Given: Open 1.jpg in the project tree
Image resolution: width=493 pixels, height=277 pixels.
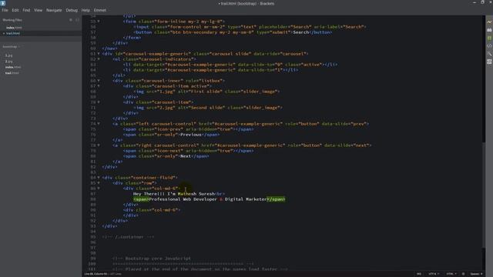Looking at the screenshot, I should coord(8,55).
